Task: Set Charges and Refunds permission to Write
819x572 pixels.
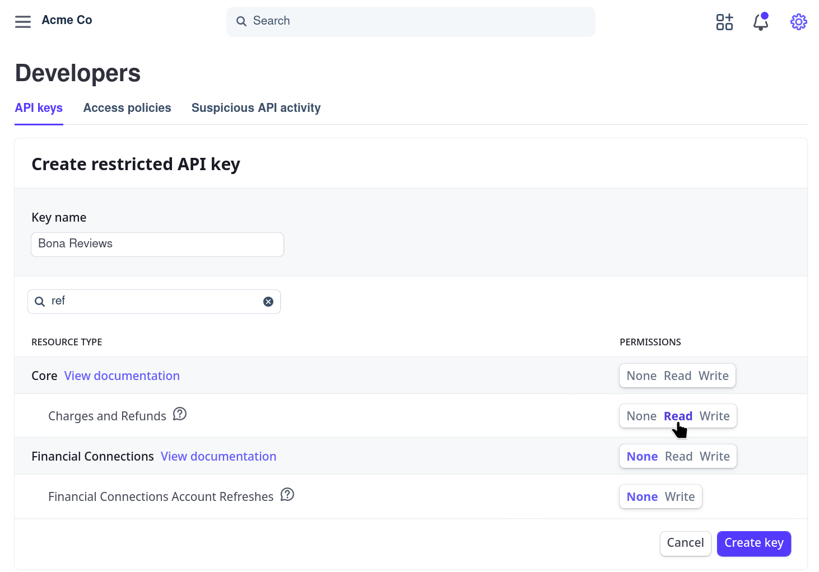Action: point(715,416)
